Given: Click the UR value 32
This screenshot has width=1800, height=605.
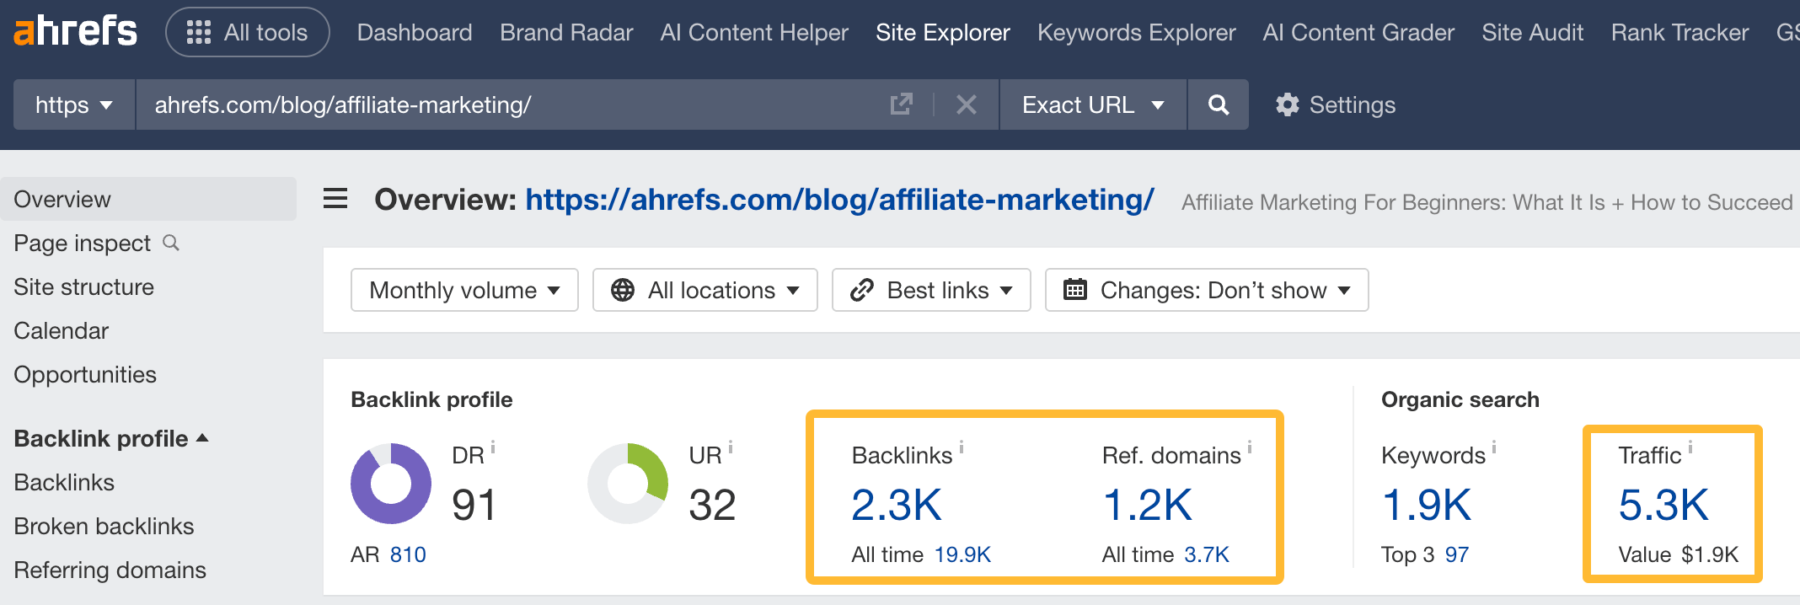Looking at the screenshot, I should pyautogui.click(x=712, y=505).
